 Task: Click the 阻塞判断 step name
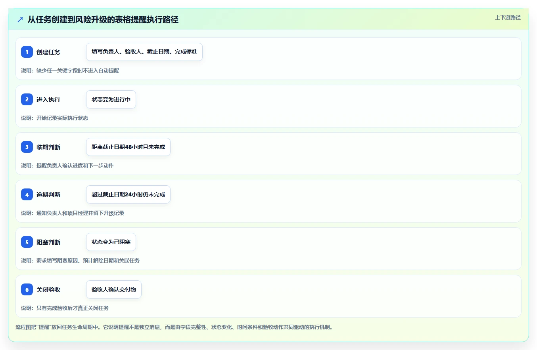coord(48,242)
